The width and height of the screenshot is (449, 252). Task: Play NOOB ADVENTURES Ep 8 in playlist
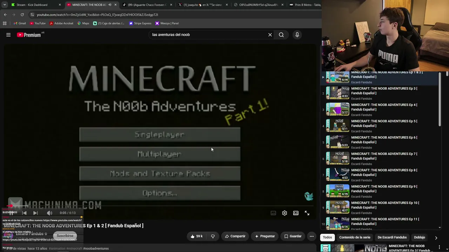coord(380,175)
